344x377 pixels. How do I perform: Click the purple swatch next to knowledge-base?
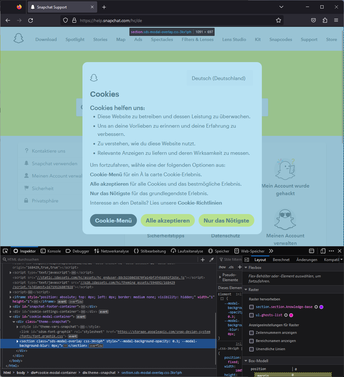coord(321,307)
